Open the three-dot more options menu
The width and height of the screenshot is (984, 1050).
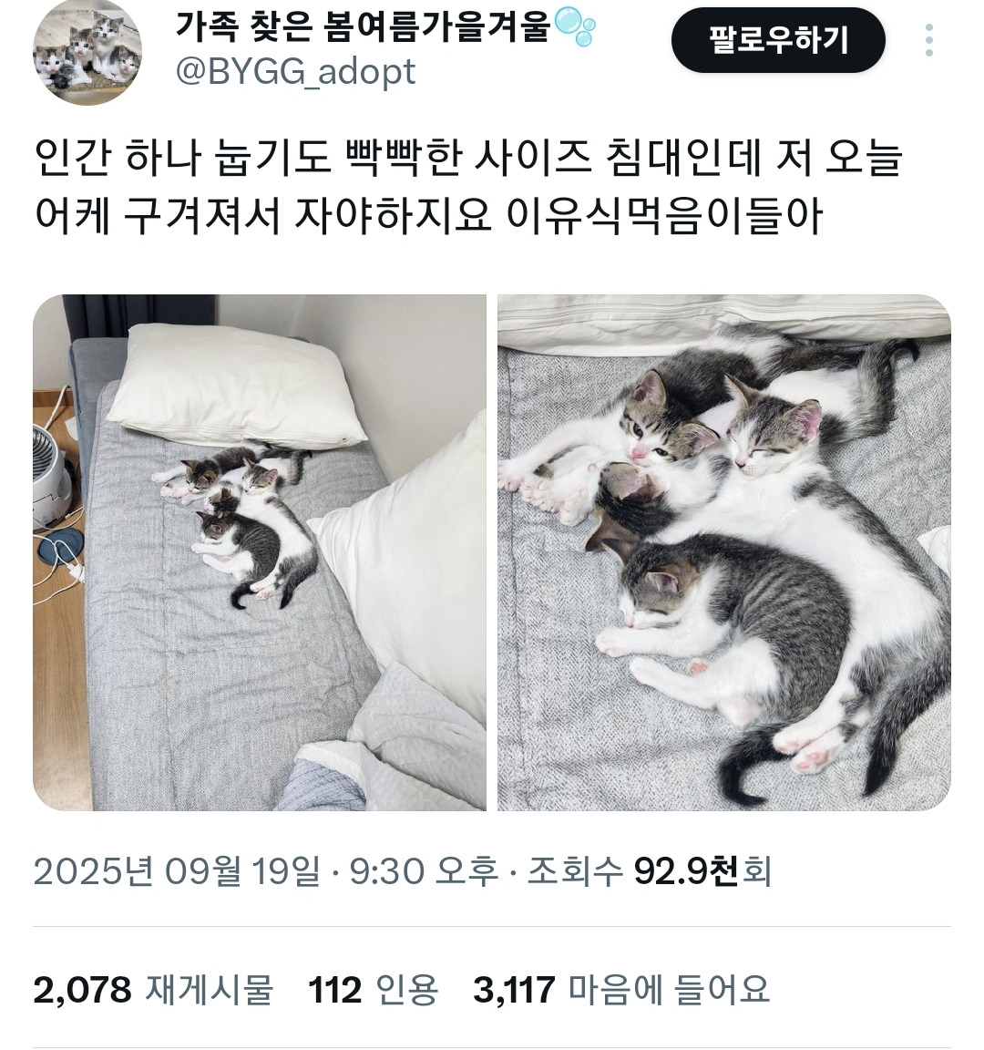tap(929, 41)
